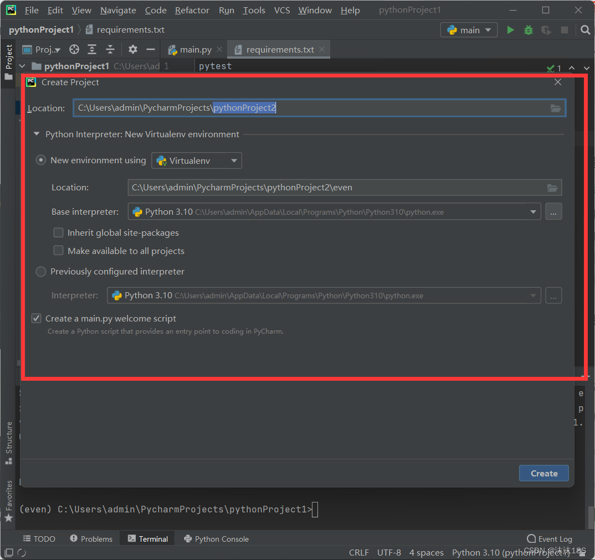Open the Base interpreter dropdown
The image size is (595, 560).
point(334,212)
